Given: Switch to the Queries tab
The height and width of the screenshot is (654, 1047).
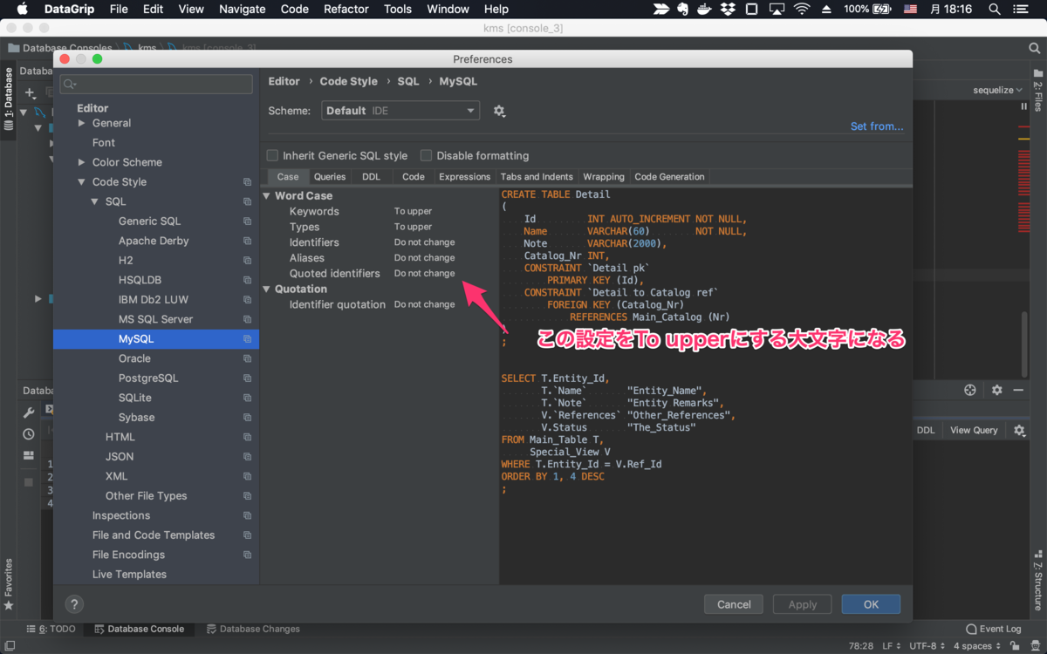Looking at the screenshot, I should click(x=330, y=177).
